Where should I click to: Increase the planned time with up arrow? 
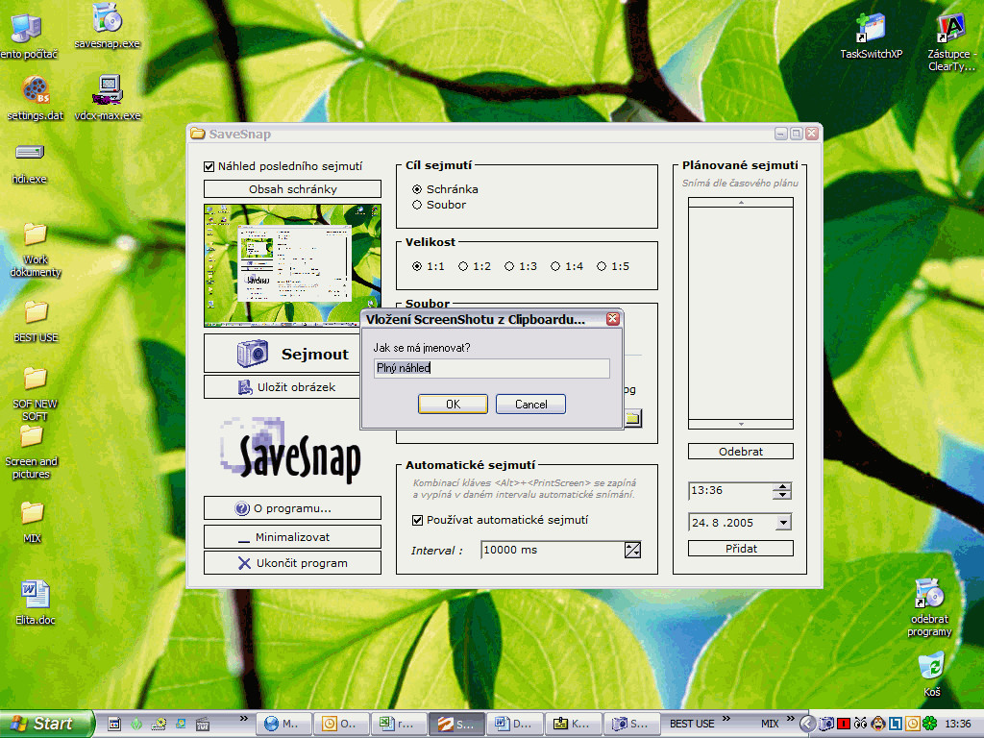click(x=782, y=486)
